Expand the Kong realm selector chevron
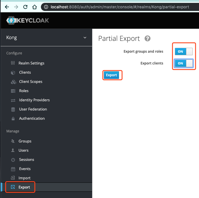199x198 pixels. point(85,38)
